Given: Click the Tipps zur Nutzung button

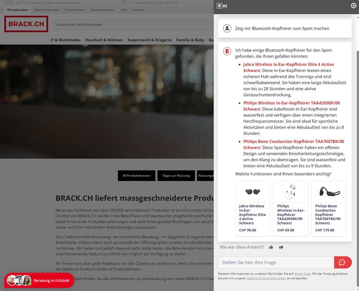Looking at the screenshot, I should coord(176,175).
